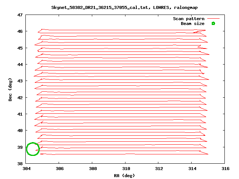The image size is (239, 179).
Task: Click the Dec axis tick label 40
Action: point(20,131)
